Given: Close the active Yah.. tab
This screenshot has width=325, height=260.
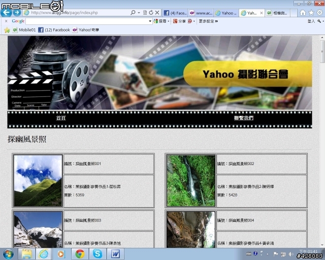Looking at the screenshot, I should (262, 13).
